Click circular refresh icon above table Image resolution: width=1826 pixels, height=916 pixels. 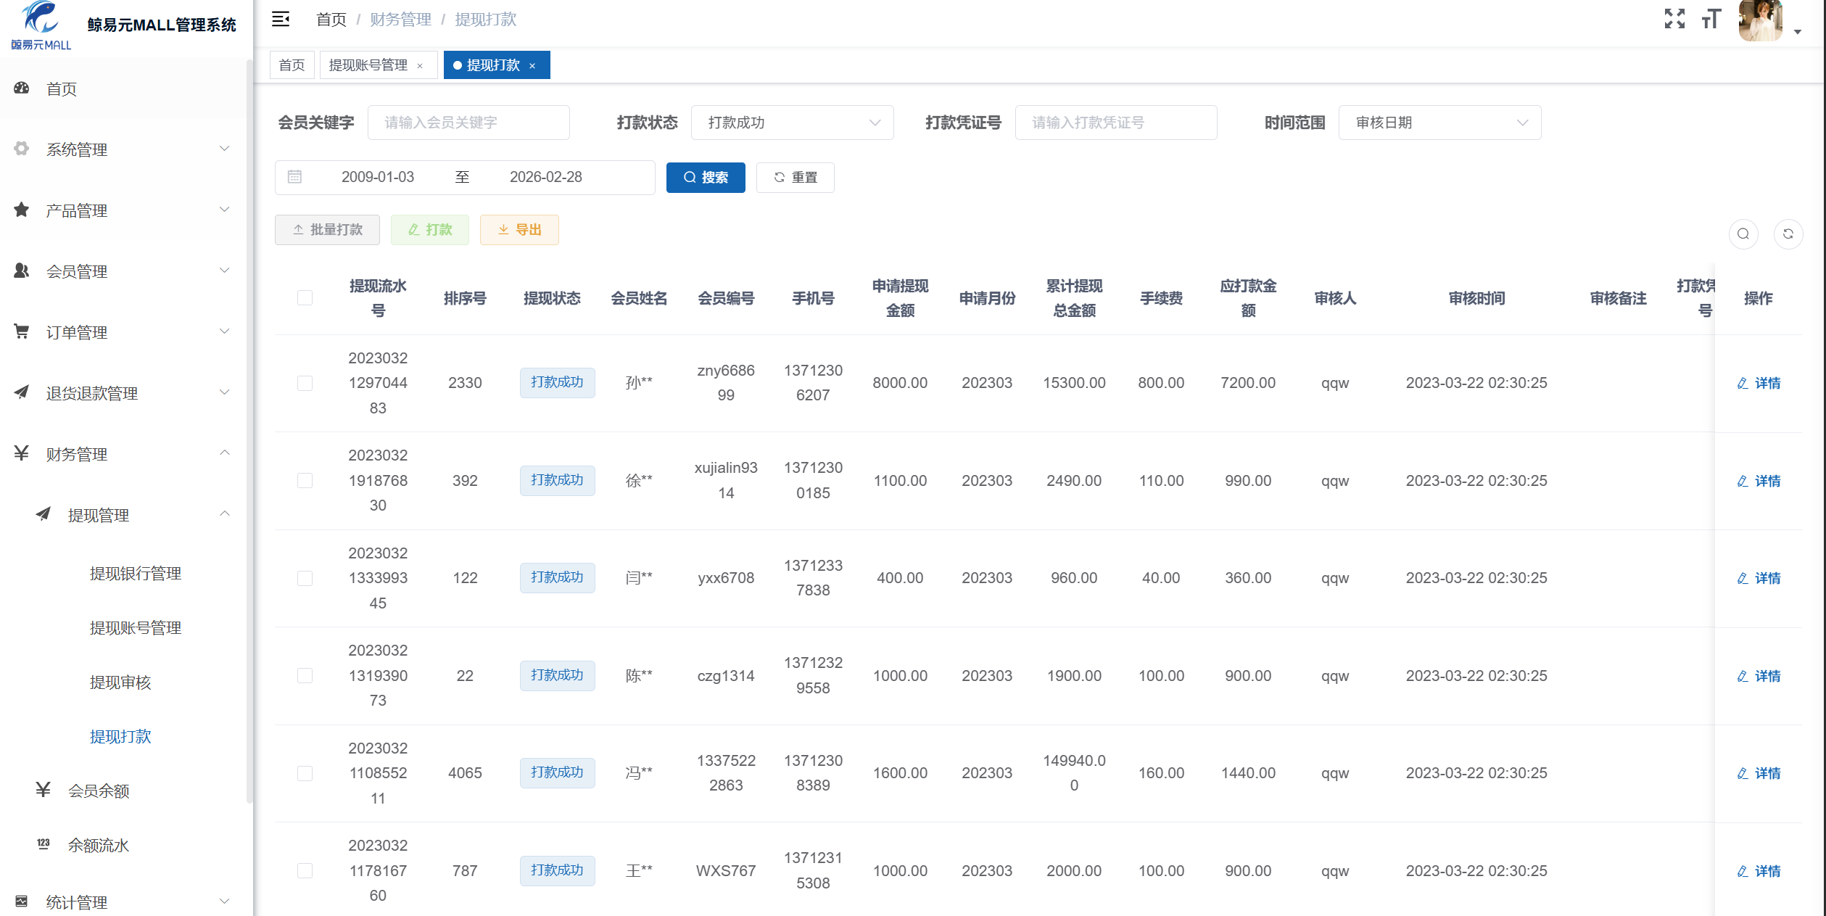click(1788, 234)
